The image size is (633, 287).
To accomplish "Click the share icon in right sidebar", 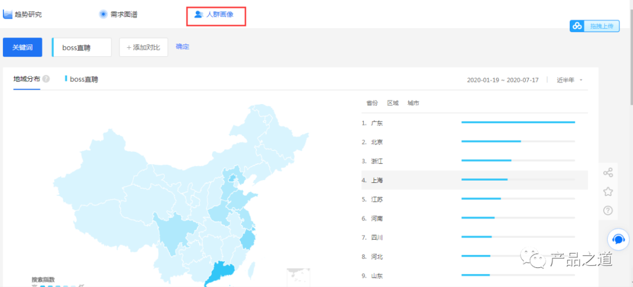I will pyautogui.click(x=608, y=172).
